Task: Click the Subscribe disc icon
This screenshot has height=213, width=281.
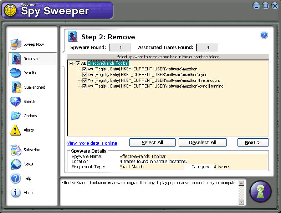Action: [x=16, y=150]
